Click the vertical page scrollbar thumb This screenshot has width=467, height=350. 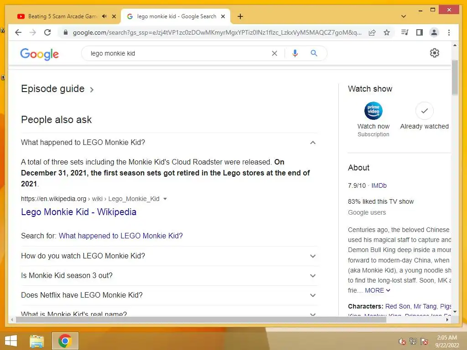(x=455, y=77)
